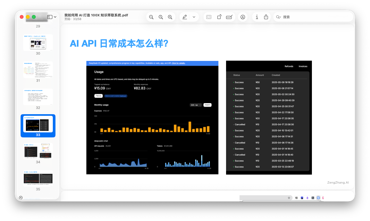Open the form filling tool icon
Viewport: 370px width, 221px height.
click(x=229, y=17)
